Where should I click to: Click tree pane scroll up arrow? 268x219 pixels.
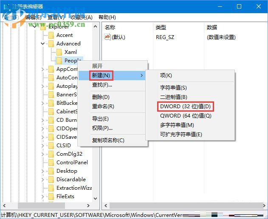(96, 26)
